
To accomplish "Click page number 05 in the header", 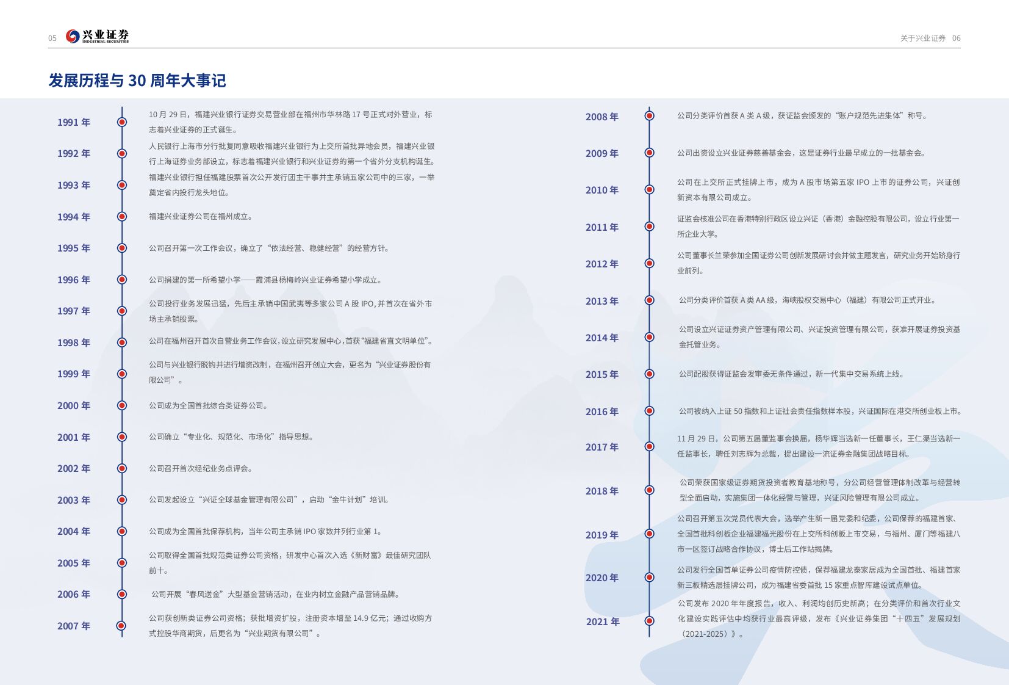I will (x=52, y=38).
